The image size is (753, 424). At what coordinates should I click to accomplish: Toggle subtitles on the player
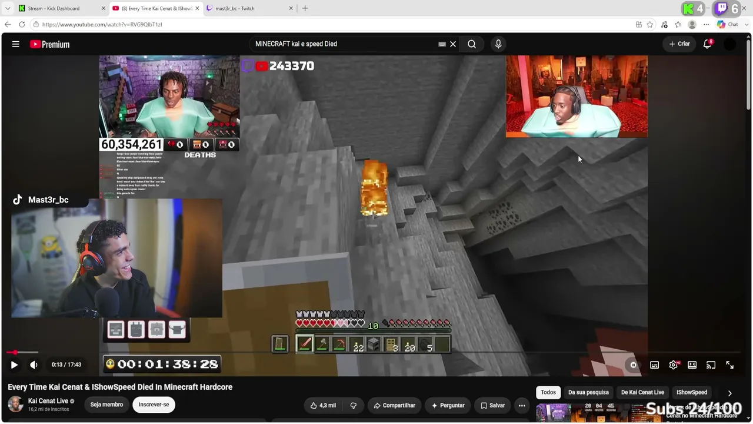pos(654,365)
